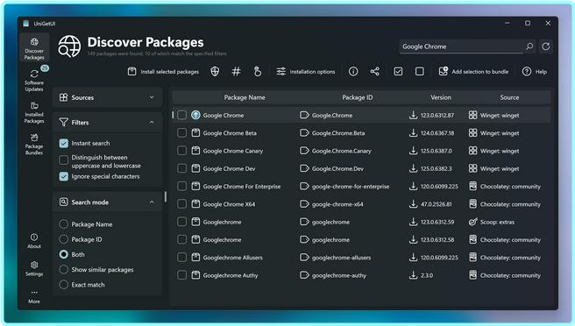Check the Googlechrome Allusers checkbox
The image size is (575, 326).
click(182, 258)
